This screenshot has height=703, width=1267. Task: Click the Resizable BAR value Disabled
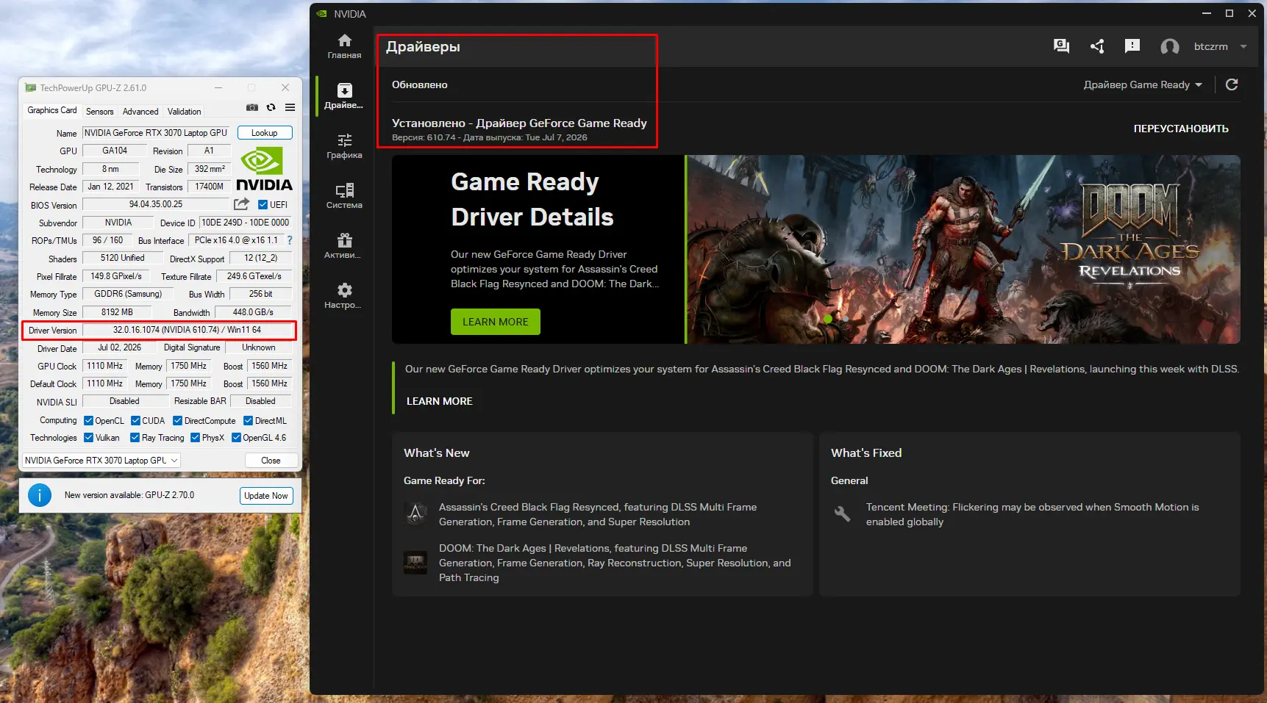pyautogui.click(x=260, y=401)
